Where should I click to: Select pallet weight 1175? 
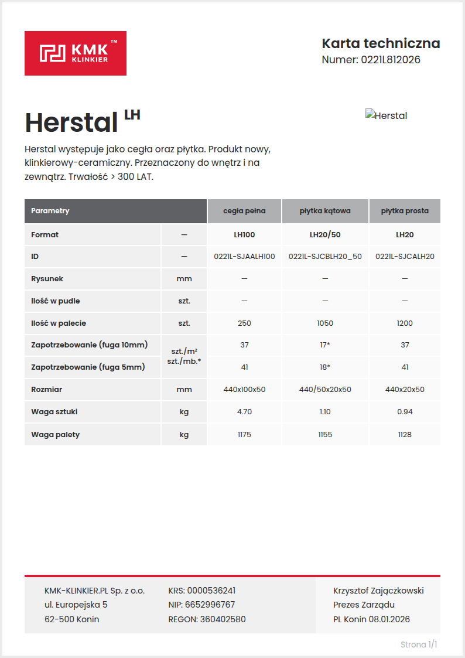click(244, 434)
